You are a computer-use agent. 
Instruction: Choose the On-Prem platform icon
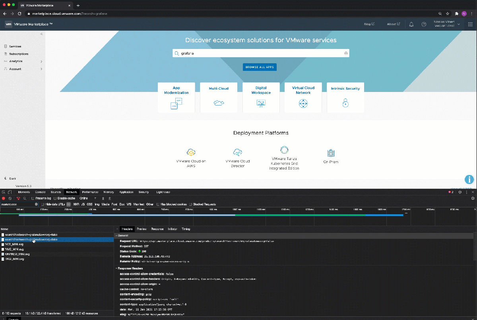(331, 153)
